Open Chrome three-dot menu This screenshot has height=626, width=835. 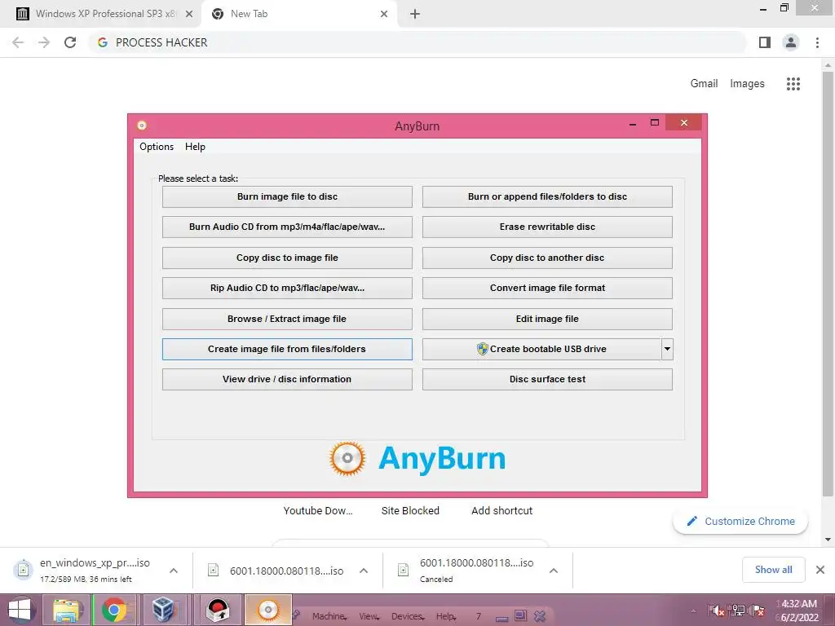(817, 42)
